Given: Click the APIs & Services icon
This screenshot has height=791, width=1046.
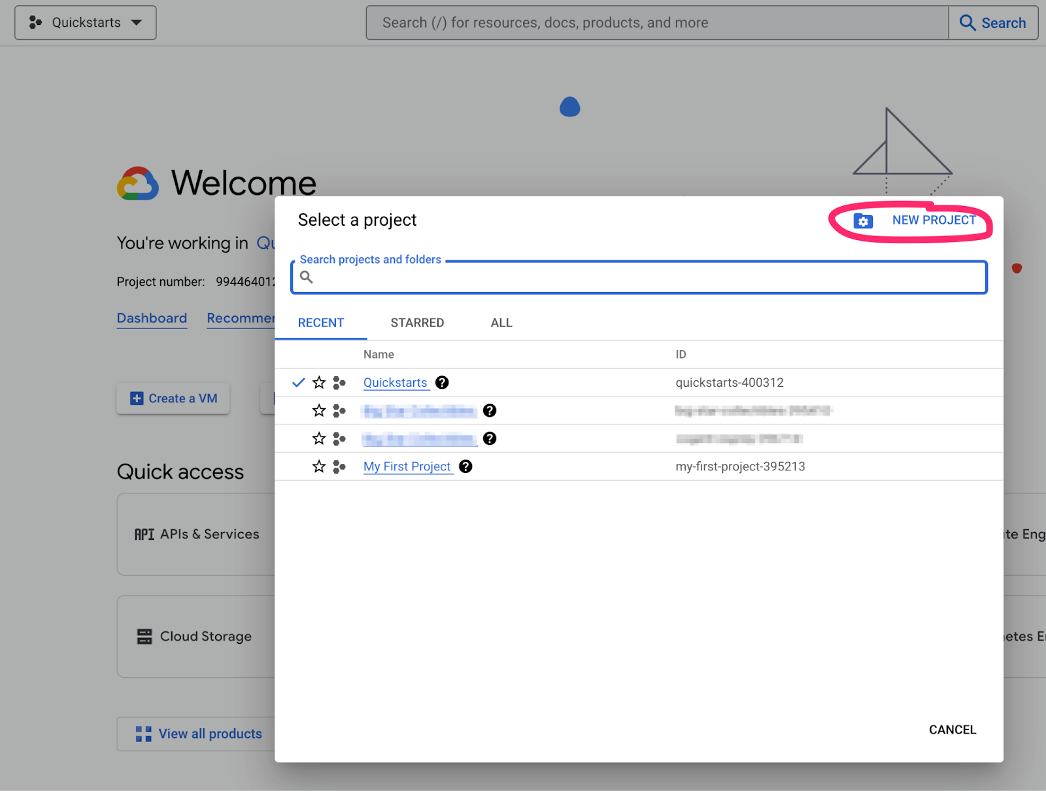Looking at the screenshot, I should click(x=144, y=534).
